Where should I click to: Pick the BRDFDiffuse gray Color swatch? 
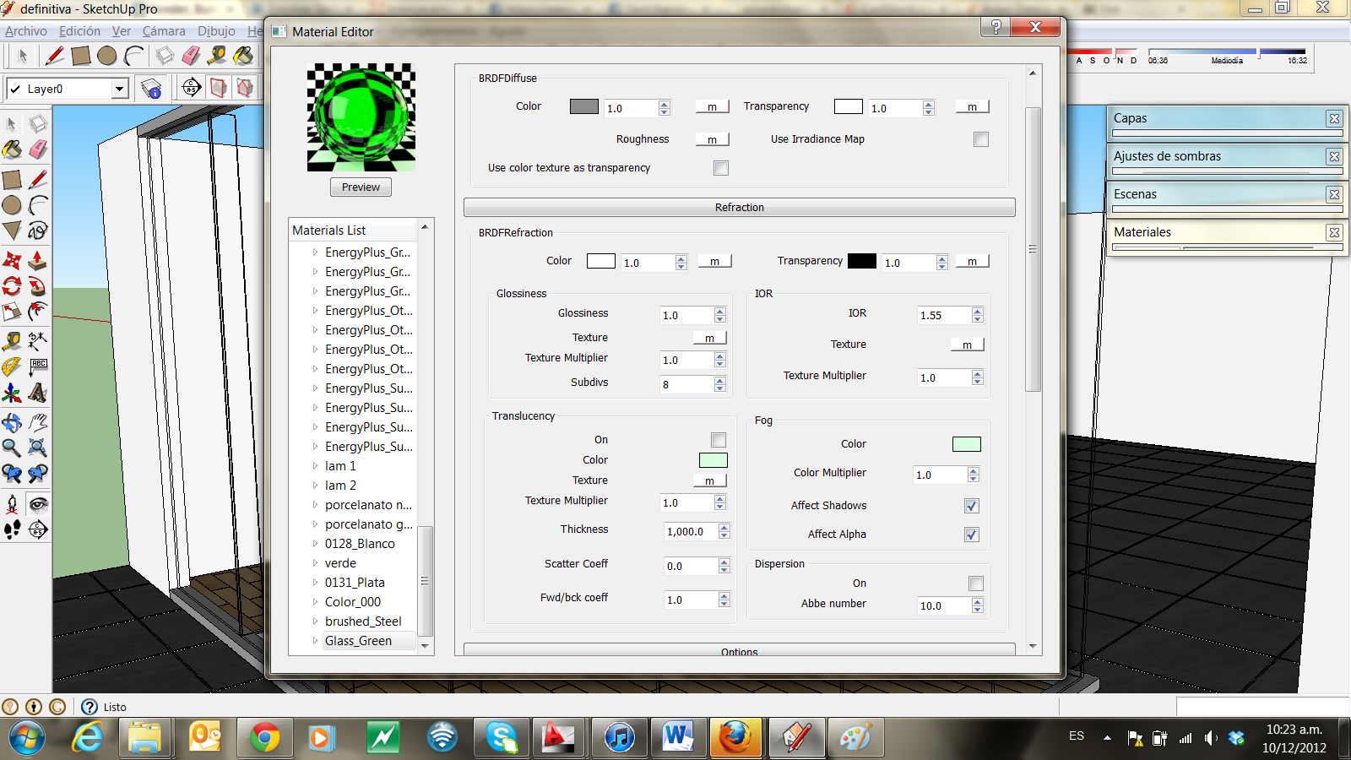click(x=584, y=106)
